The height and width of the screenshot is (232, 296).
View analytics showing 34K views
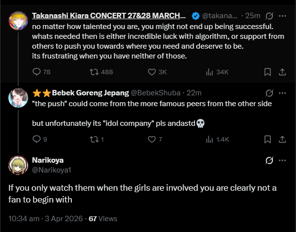coord(209,72)
